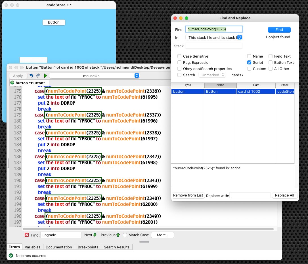Open the mouseUp handler dropdown
308x264 pixels.
point(94,76)
